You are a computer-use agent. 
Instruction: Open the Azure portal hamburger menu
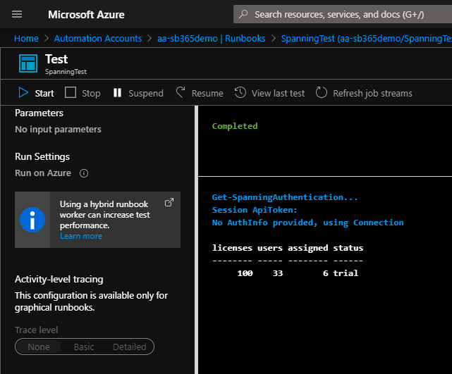coord(17,14)
